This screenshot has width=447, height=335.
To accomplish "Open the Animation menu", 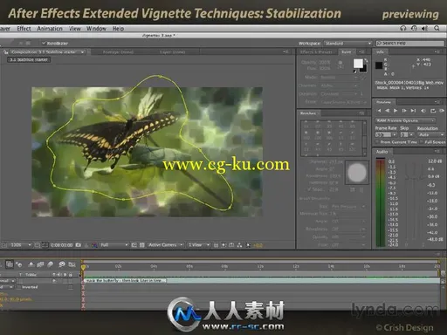I will (x=50, y=29).
